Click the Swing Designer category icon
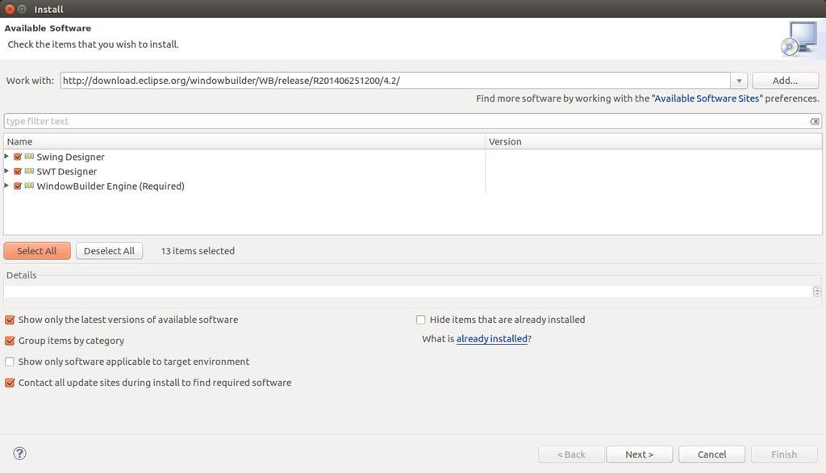The width and height of the screenshot is (826, 473). pyautogui.click(x=29, y=157)
